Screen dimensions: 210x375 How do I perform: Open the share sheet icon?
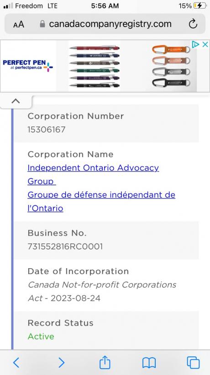pos(105,362)
